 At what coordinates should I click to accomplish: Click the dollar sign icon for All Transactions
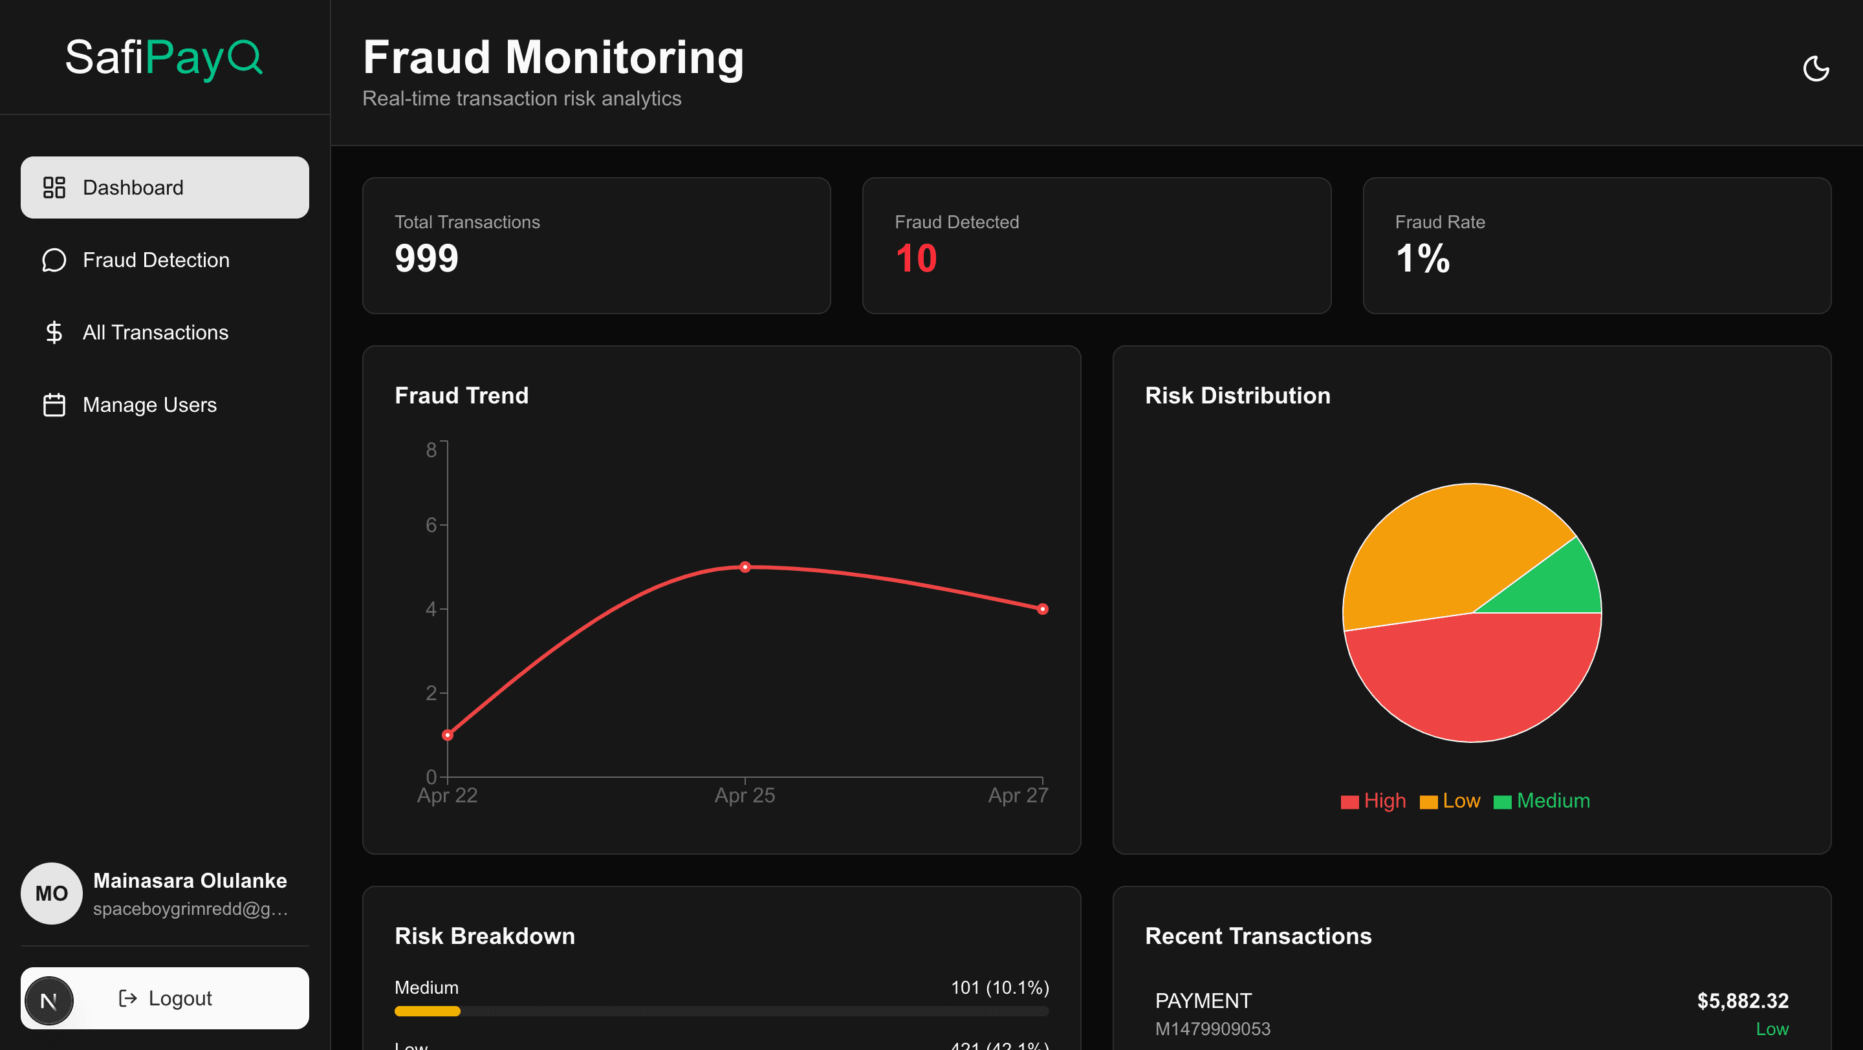coord(54,332)
